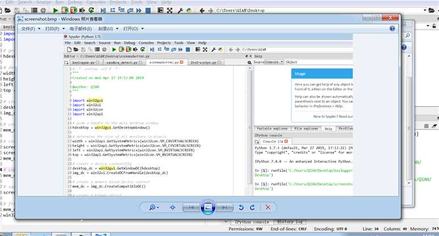The image size is (439, 236).
Task: Click the Step into function debug icon
Action: click(121, 10)
